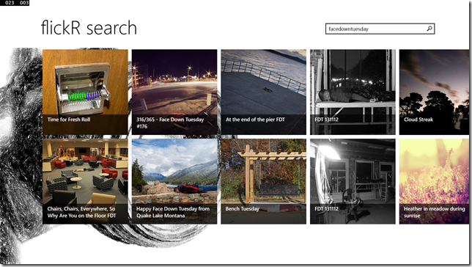The width and height of the screenshot is (472, 267).
Task: View the Cloud Streak photo
Action: click(x=434, y=92)
